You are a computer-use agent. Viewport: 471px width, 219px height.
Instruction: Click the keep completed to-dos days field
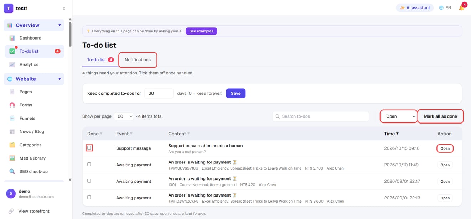point(159,93)
